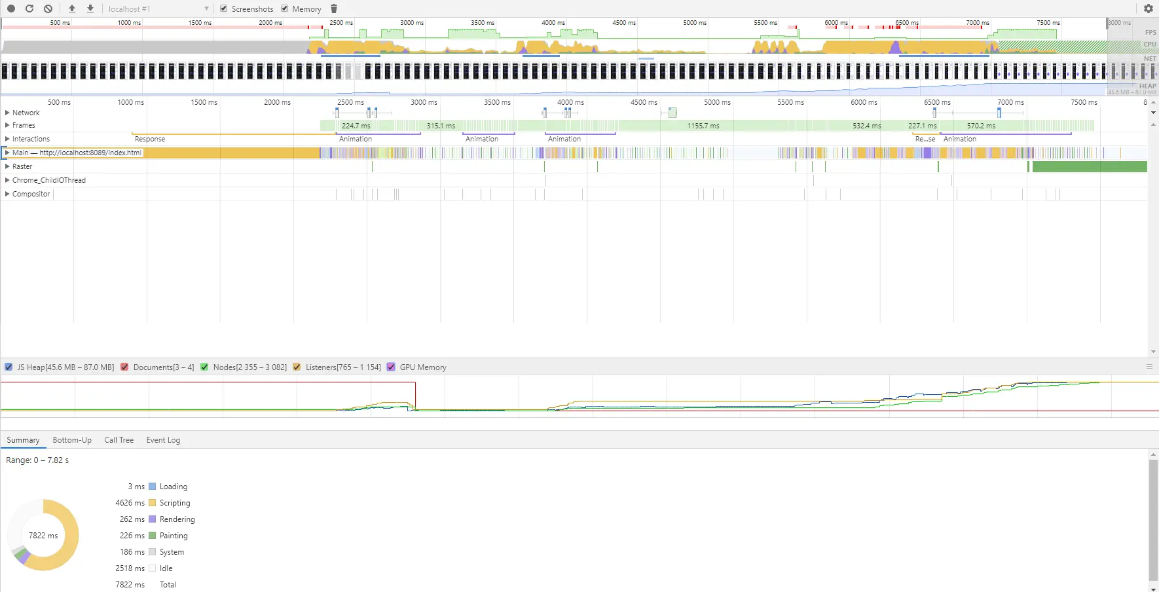Viewport: 1159px width, 592px height.
Task: Open the memory counters pane menu icon
Action: tap(1149, 367)
